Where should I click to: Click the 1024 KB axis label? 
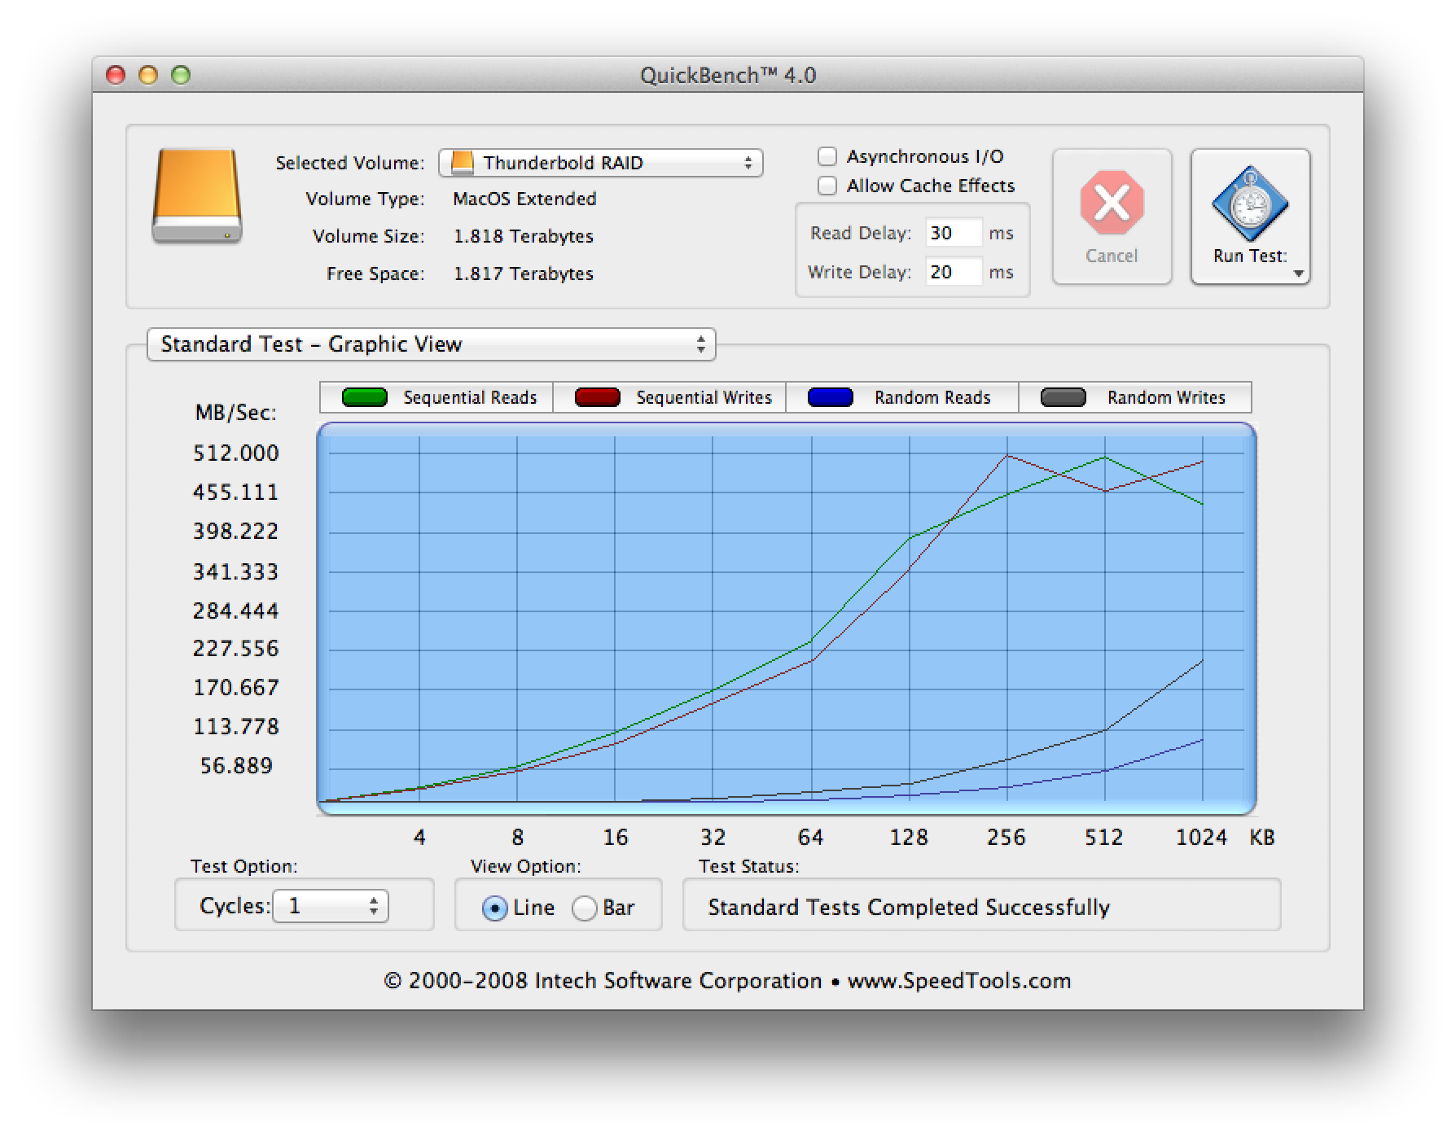pyautogui.click(x=1201, y=837)
